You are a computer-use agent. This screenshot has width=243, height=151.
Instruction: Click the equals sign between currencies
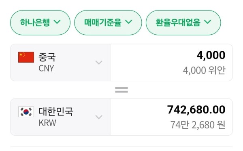[122, 90]
